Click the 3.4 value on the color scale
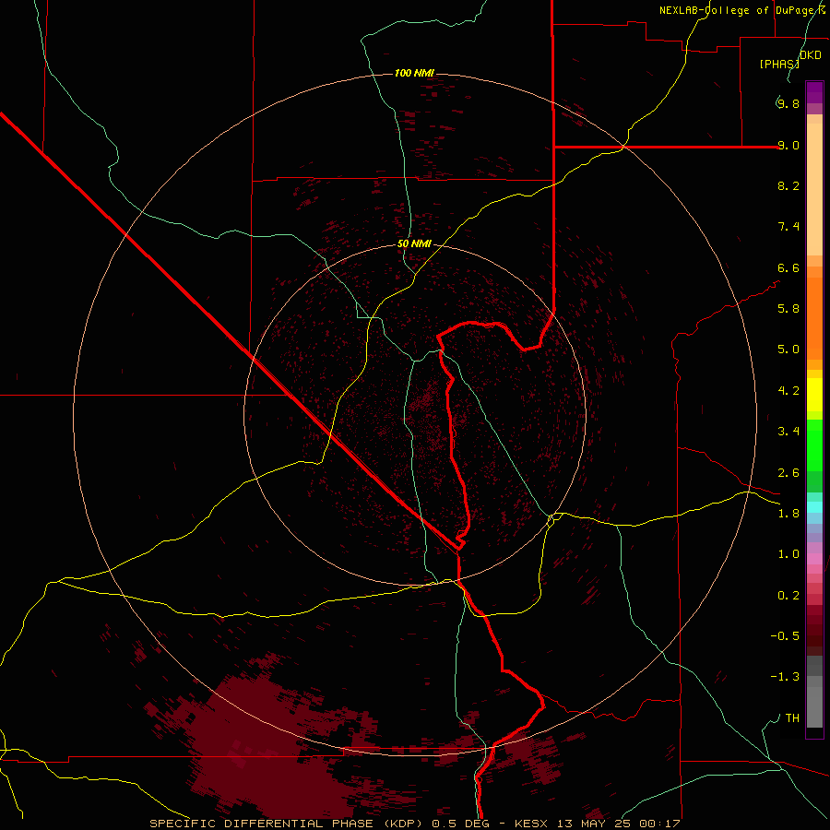The image size is (830, 830). pyautogui.click(x=788, y=432)
